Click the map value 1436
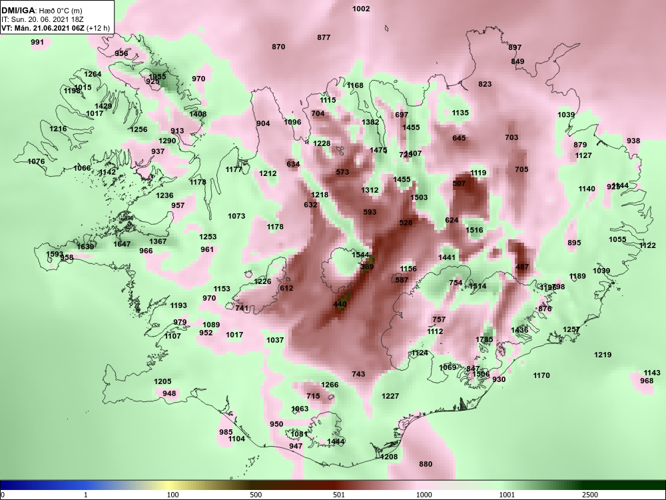This screenshot has width=666, height=500. tap(519, 331)
